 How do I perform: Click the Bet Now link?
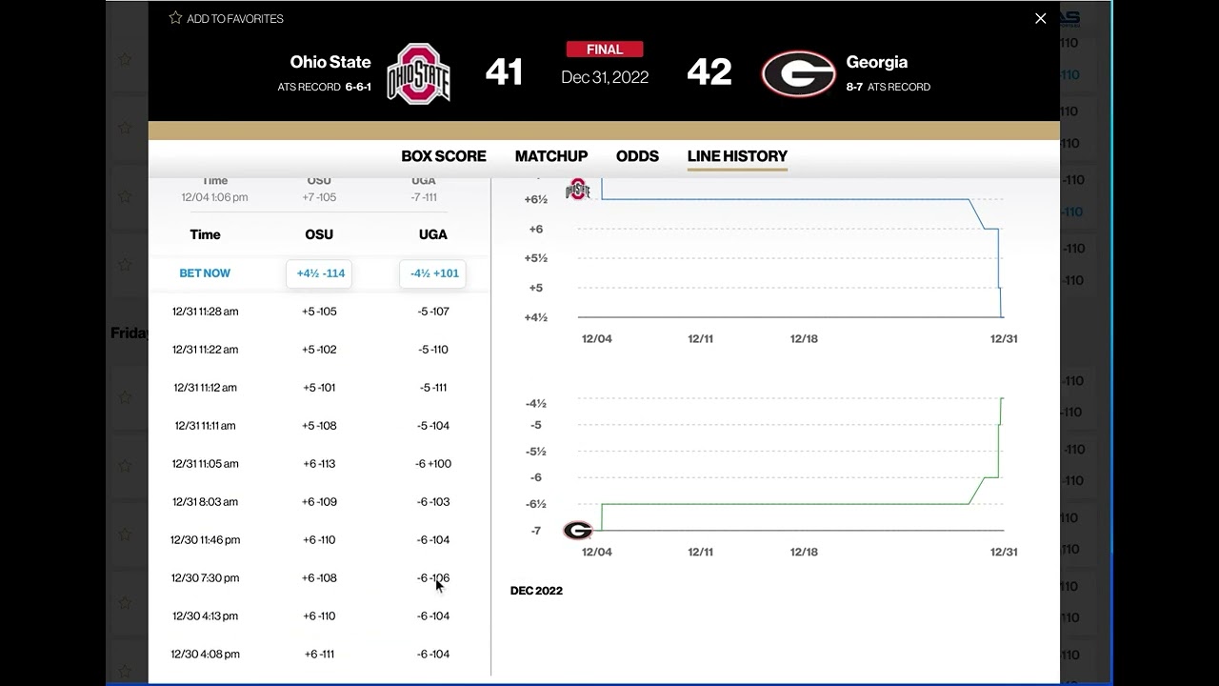coord(205,273)
